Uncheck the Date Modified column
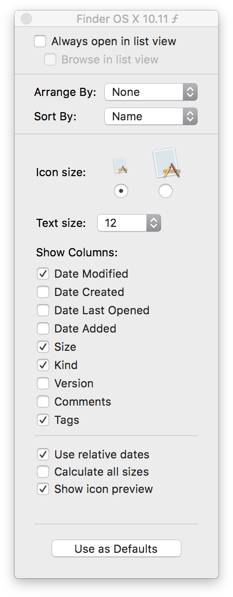 [x=43, y=274]
